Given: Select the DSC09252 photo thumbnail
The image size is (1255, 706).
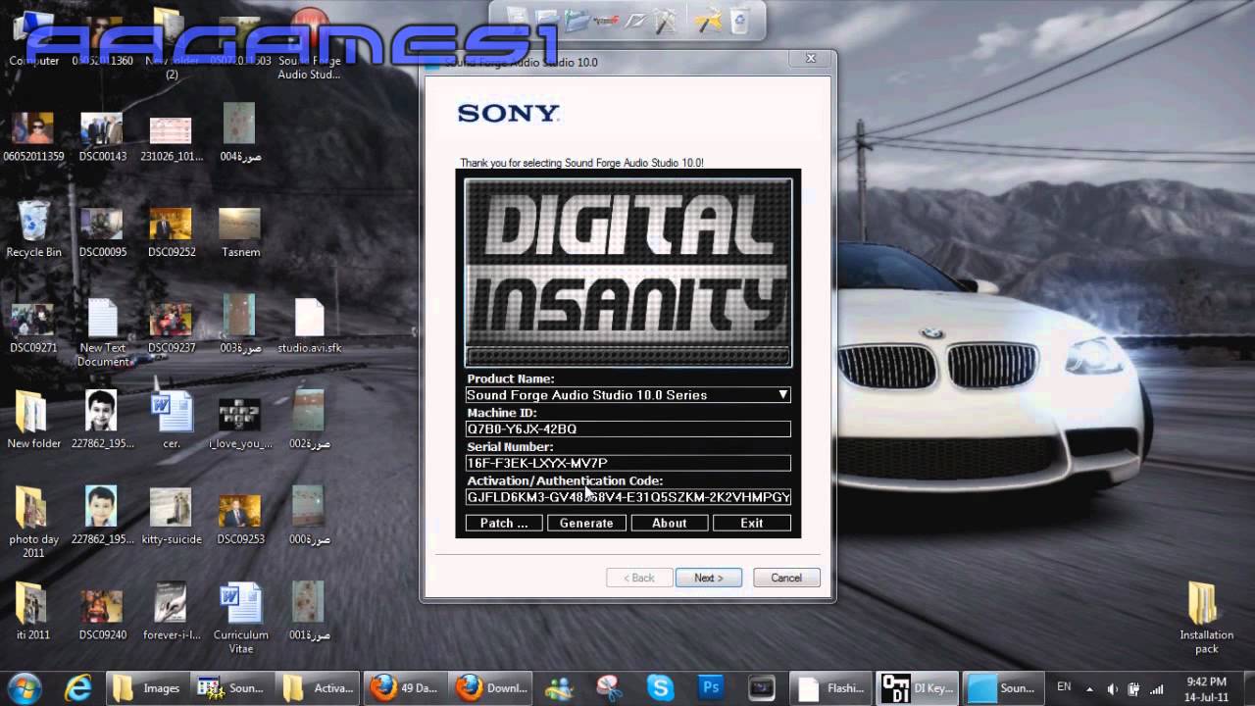Looking at the screenshot, I should [x=172, y=231].
